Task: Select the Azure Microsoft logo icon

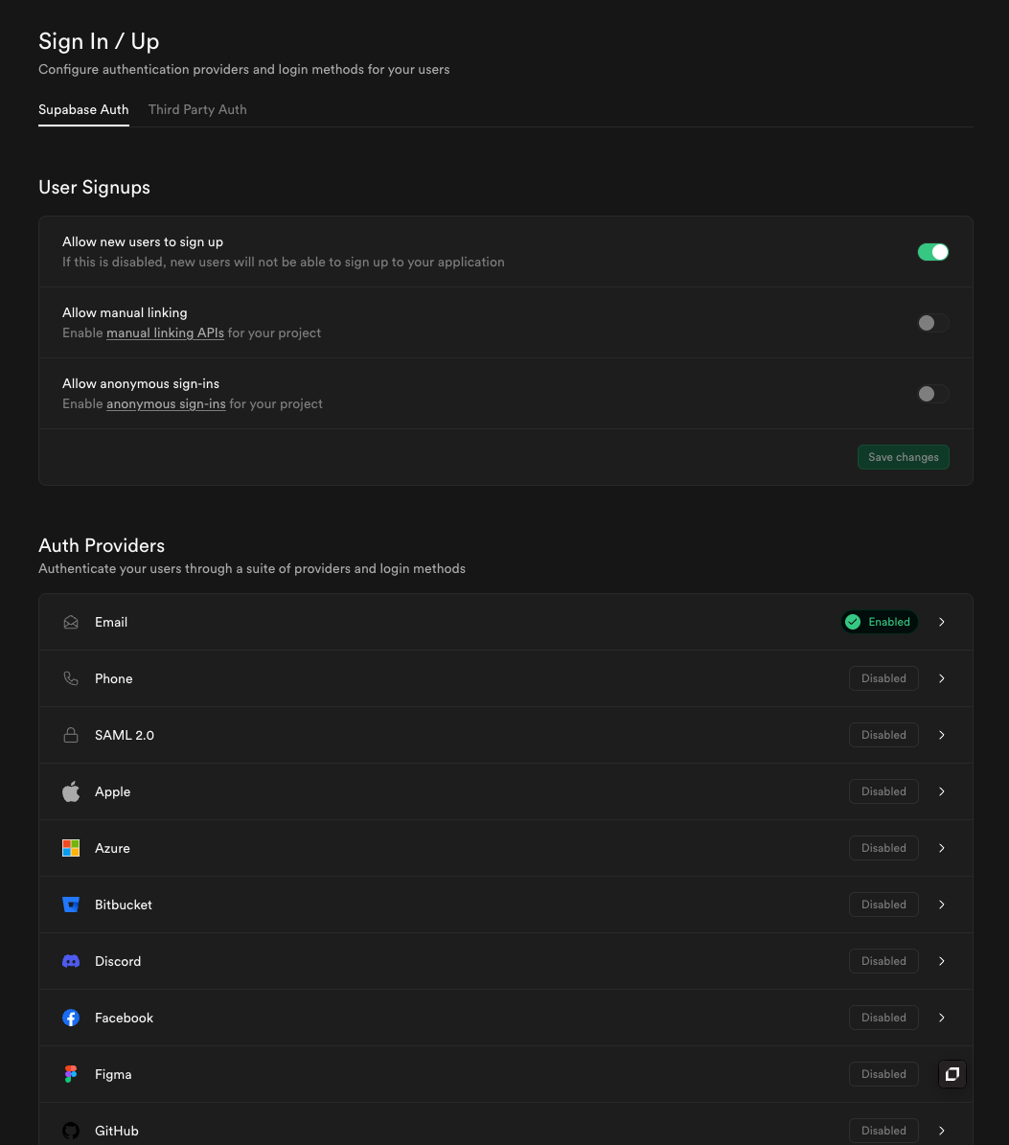Action: (x=71, y=848)
